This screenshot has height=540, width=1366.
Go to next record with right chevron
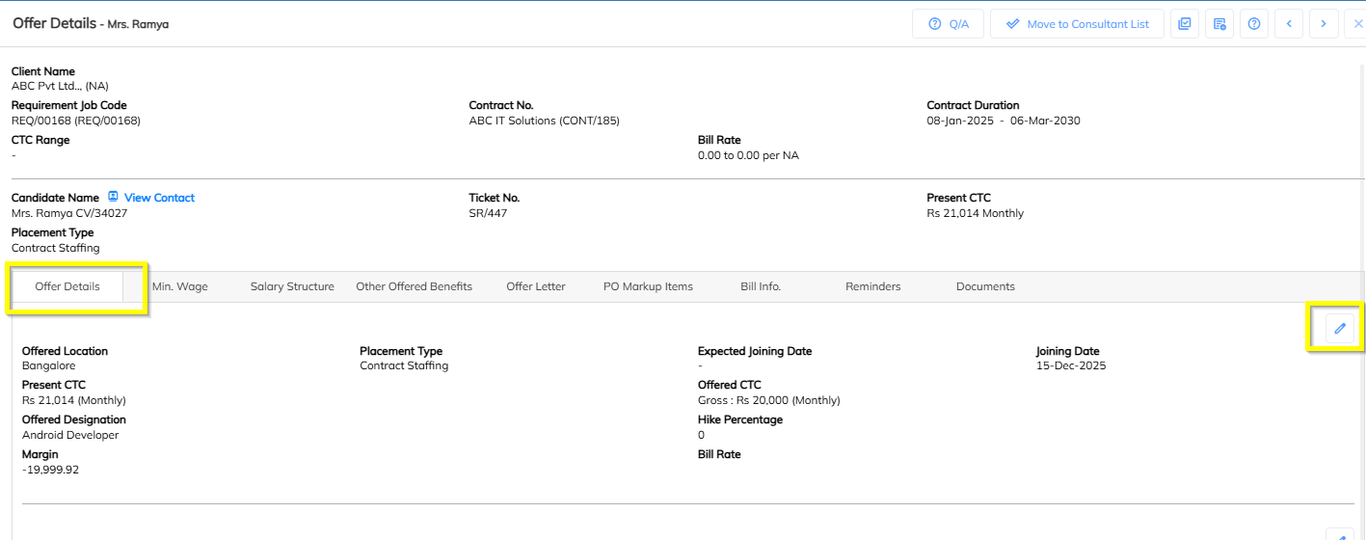(1324, 24)
